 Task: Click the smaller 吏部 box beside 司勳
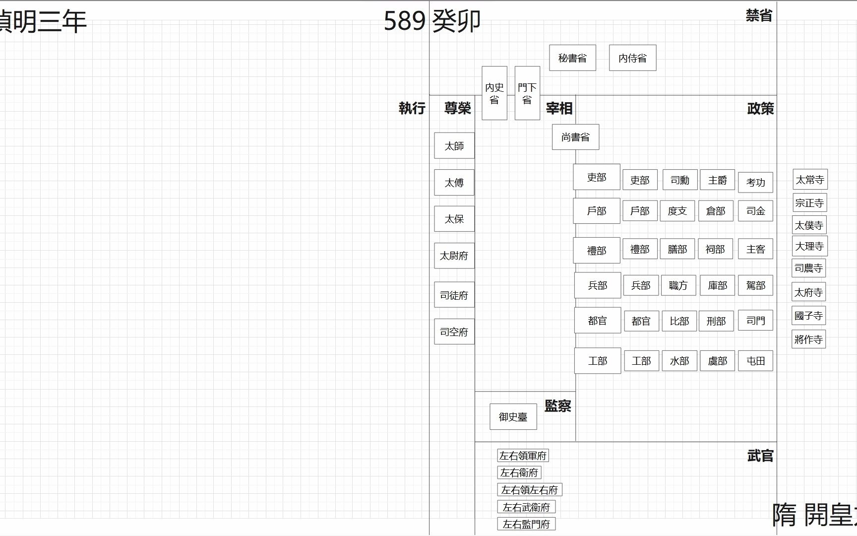[x=640, y=180]
